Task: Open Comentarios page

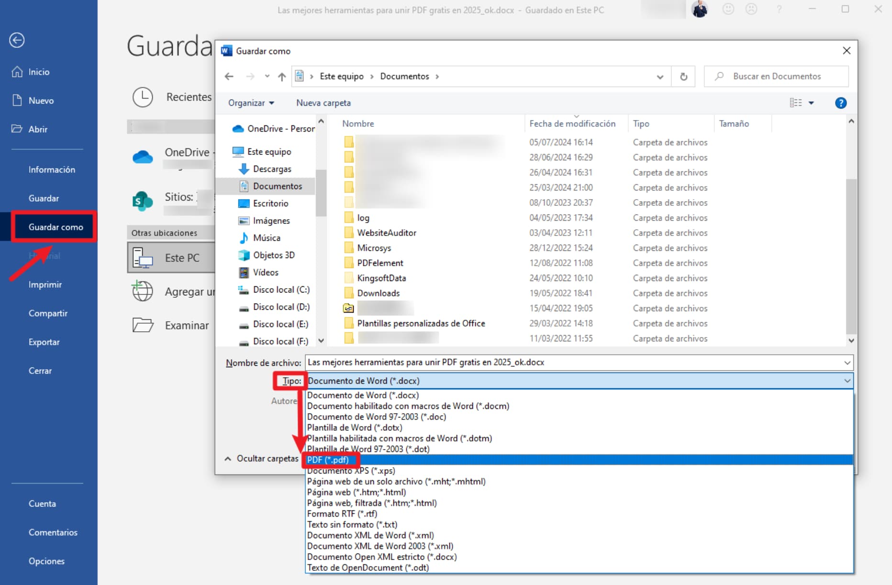Action: click(x=53, y=532)
